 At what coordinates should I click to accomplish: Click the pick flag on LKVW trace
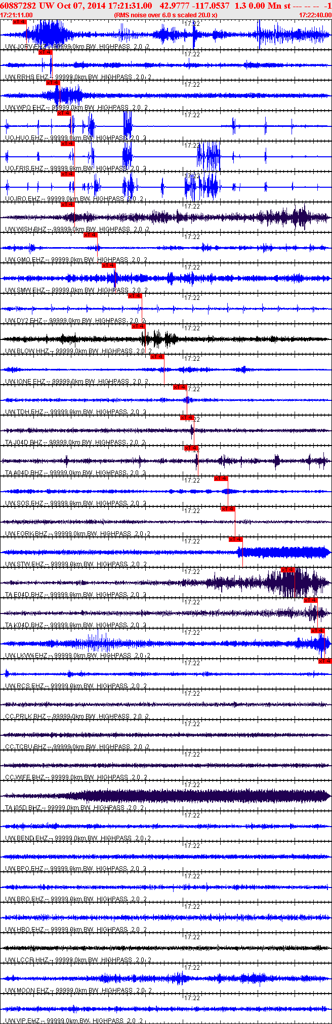point(318,631)
